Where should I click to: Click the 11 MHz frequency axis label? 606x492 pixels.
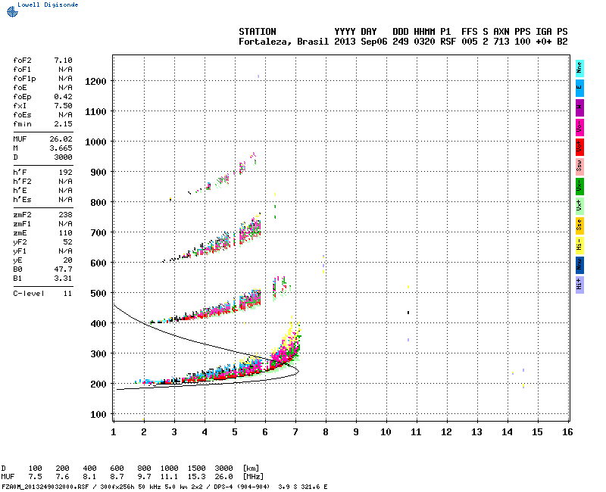pos(416,432)
